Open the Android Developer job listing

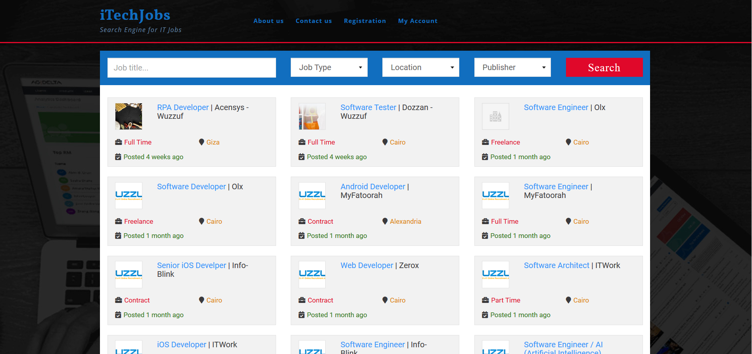[x=373, y=187]
